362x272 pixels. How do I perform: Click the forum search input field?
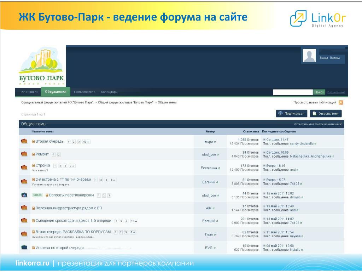(x=293, y=92)
